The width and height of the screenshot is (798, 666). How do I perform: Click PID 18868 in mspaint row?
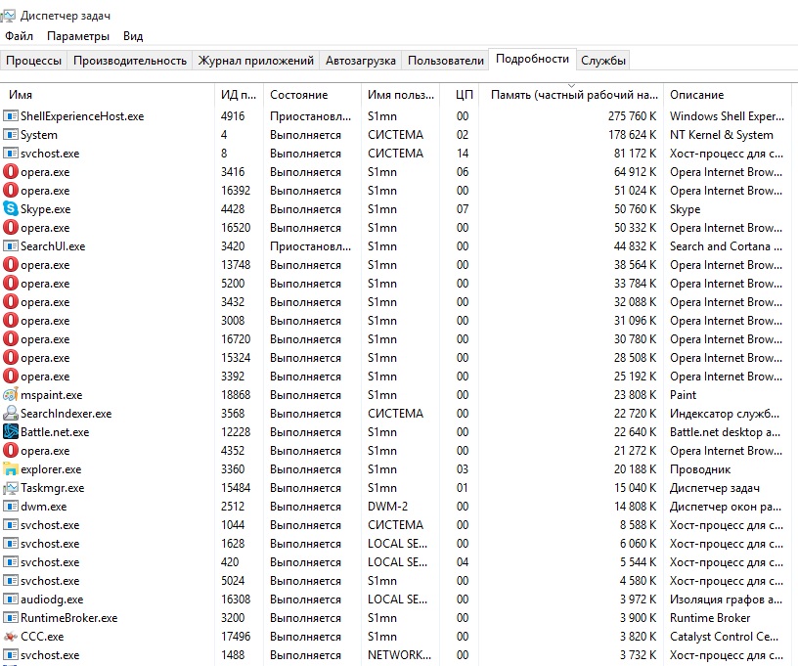click(x=236, y=395)
